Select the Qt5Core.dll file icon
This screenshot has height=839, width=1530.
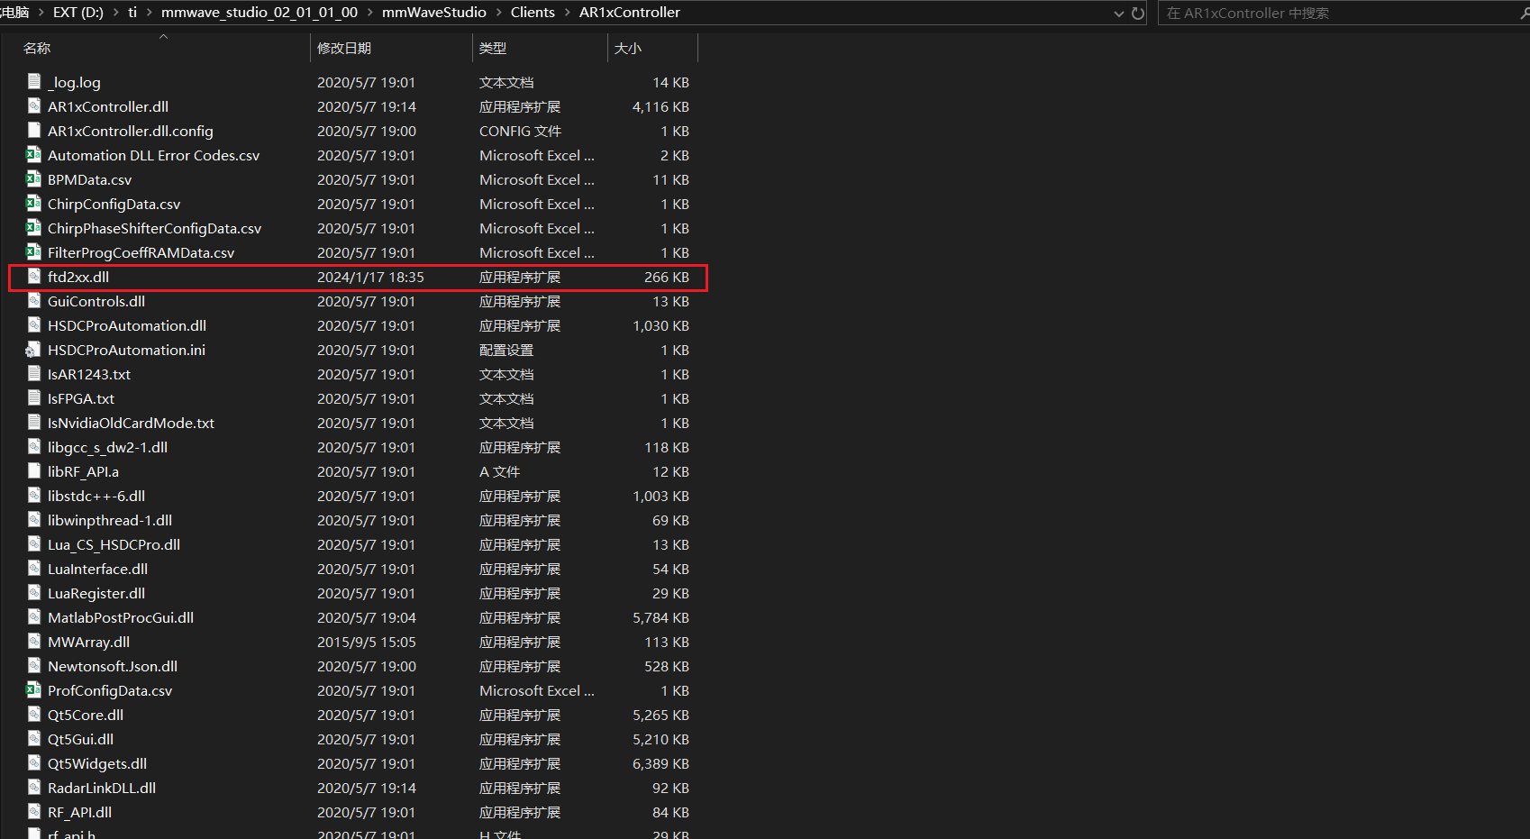click(x=34, y=715)
